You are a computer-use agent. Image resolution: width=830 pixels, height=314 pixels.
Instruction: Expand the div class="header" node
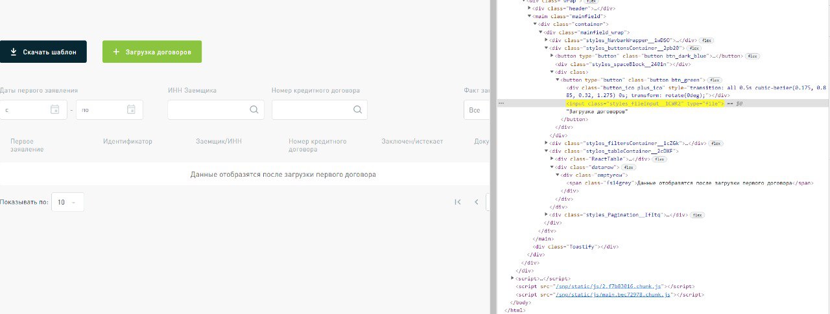tap(530, 8)
